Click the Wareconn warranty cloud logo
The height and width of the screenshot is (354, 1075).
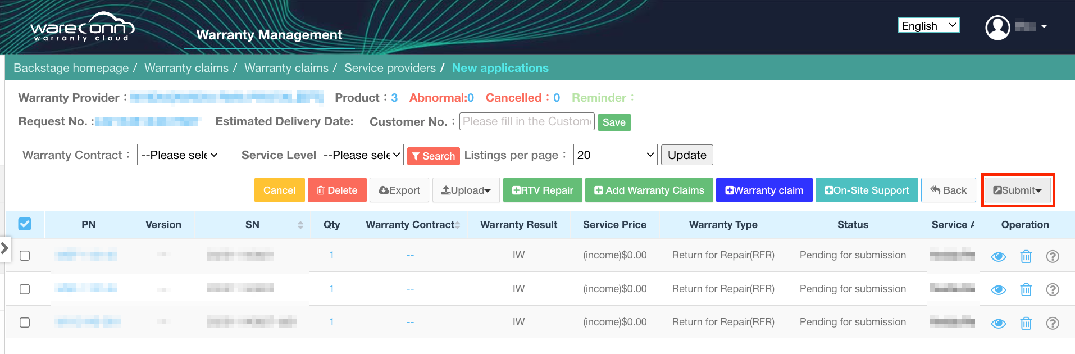pyautogui.click(x=83, y=28)
